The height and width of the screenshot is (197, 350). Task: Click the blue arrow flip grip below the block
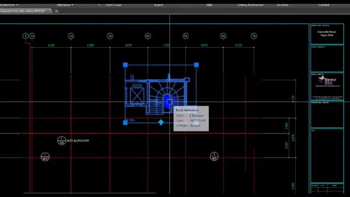161,122
